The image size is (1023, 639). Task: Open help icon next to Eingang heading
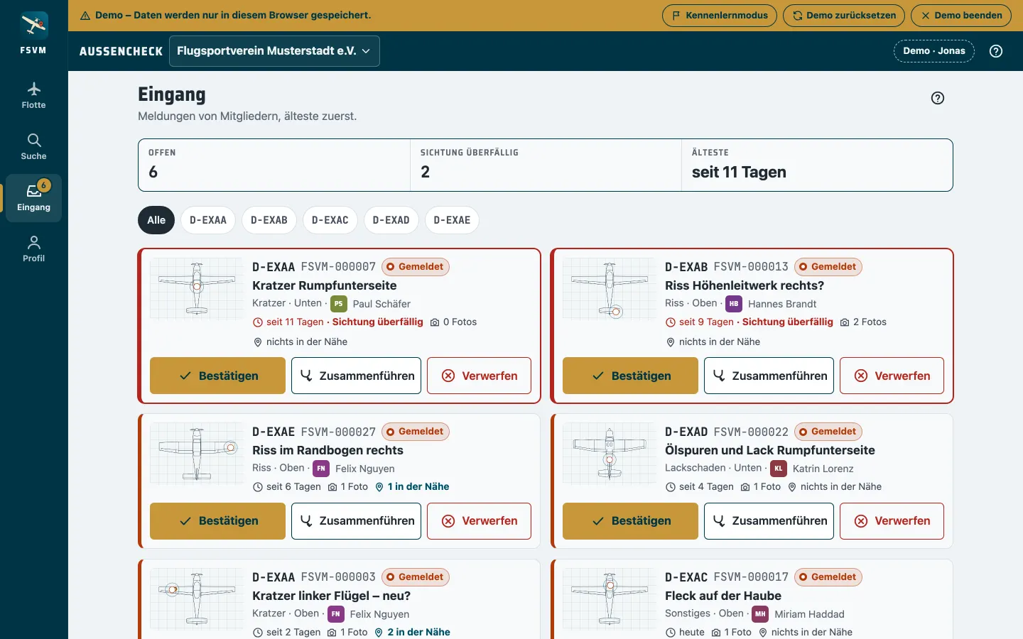pyautogui.click(x=938, y=98)
